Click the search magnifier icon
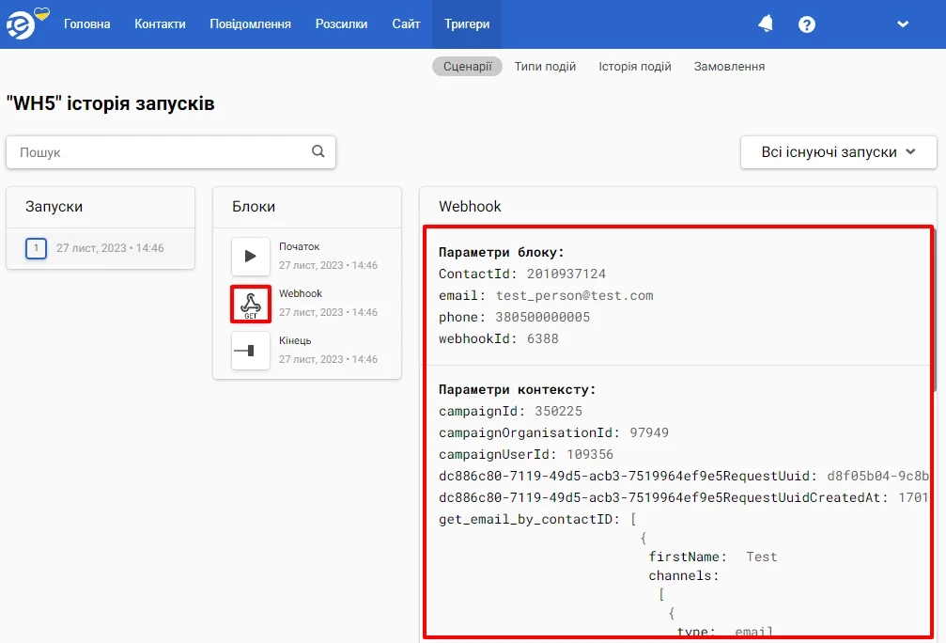 click(318, 151)
